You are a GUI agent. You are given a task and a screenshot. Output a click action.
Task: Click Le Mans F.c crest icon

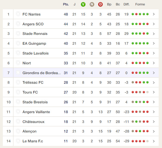click(x=18, y=141)
